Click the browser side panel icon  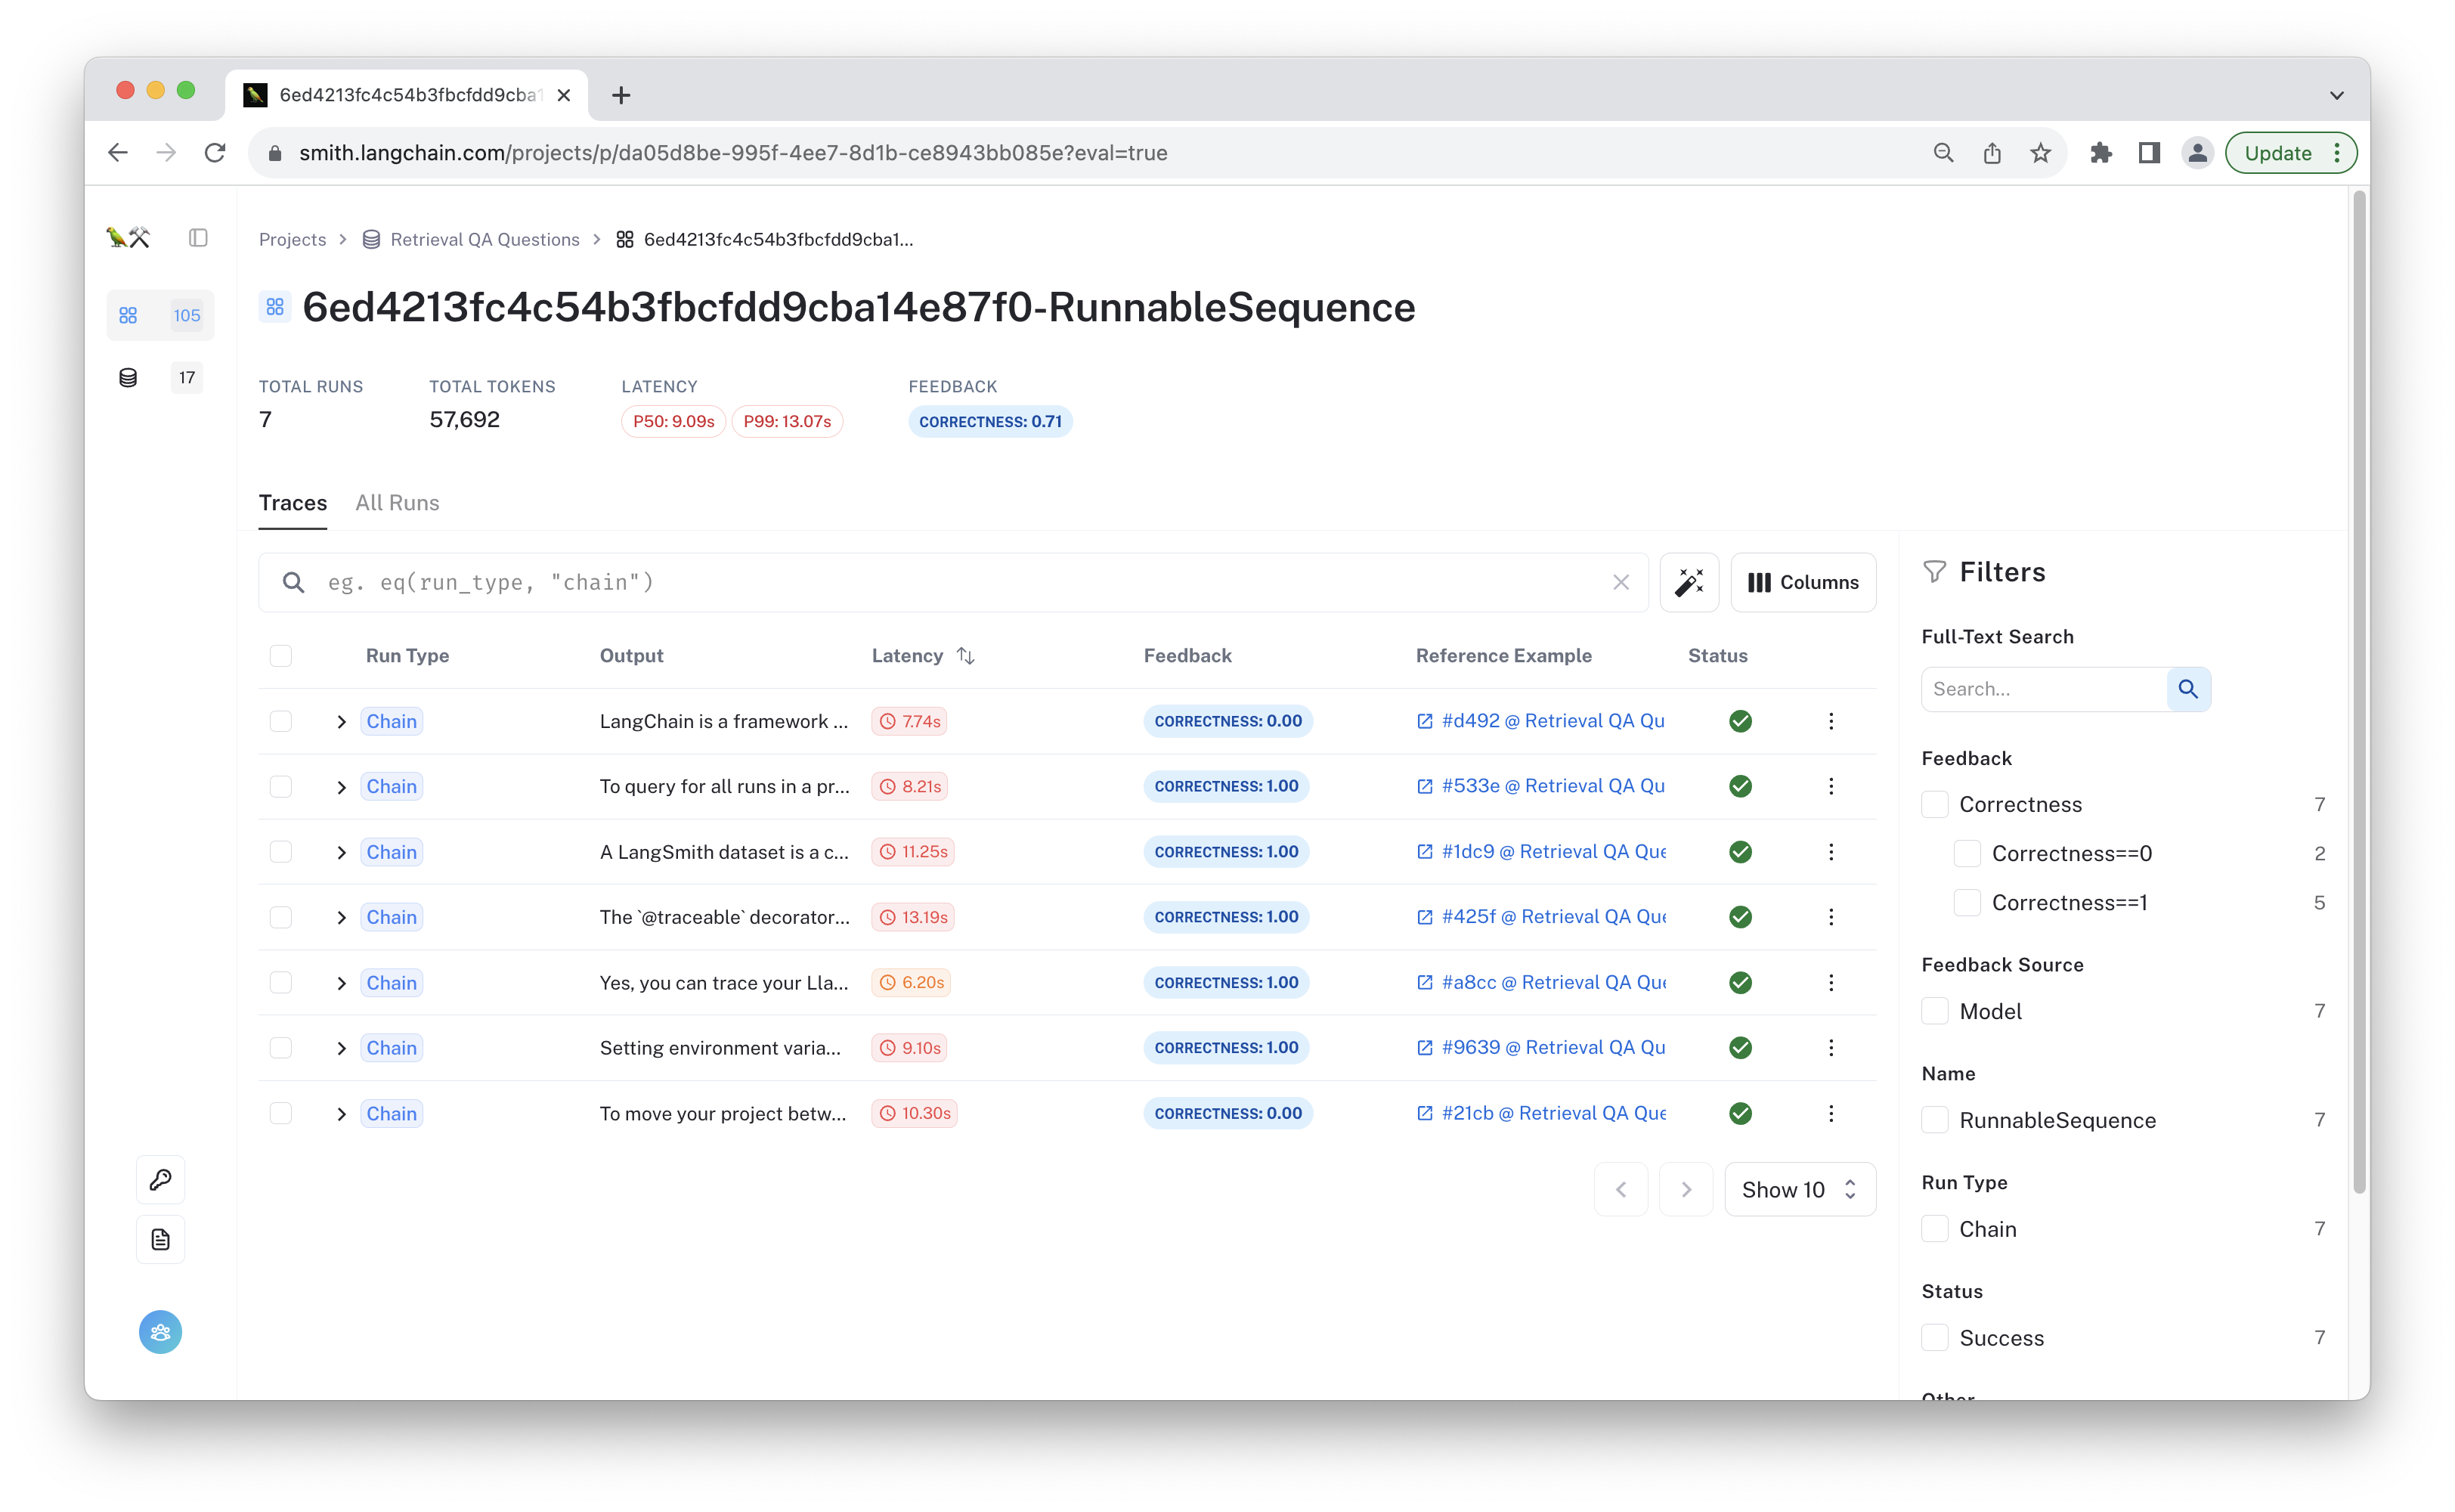coord(2149,153)
